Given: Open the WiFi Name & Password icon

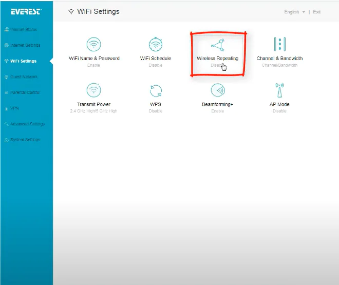Looking at the screenshot, I should [x=93, y=44].
